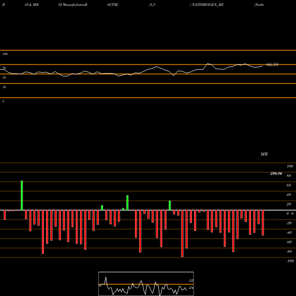
Task: Click the 40 label on MR axis
Action: pos(289,195)
